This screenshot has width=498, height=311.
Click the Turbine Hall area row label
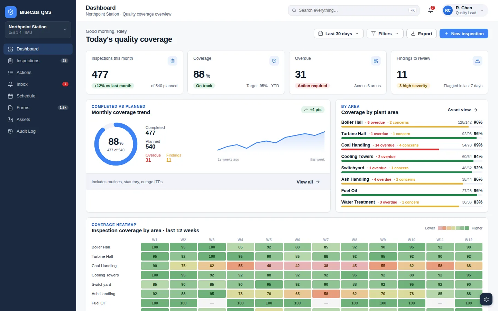(102, 256)
